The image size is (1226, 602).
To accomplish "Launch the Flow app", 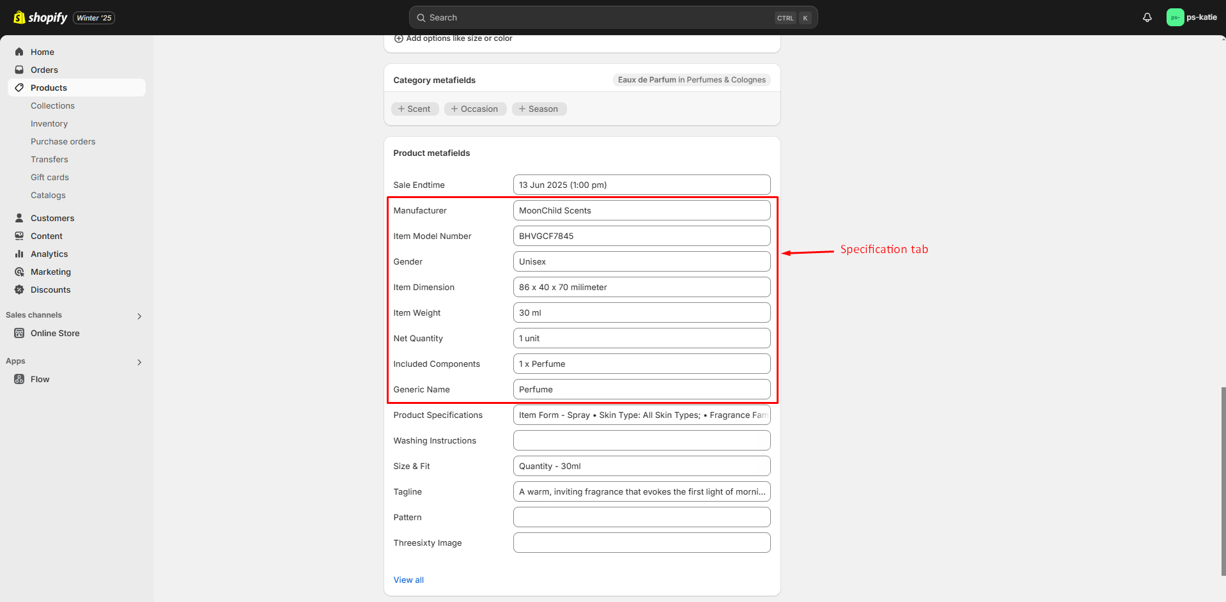I will [x=40, y=379].
